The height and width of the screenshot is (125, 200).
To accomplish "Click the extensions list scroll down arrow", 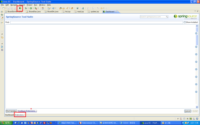I will 197,107.
